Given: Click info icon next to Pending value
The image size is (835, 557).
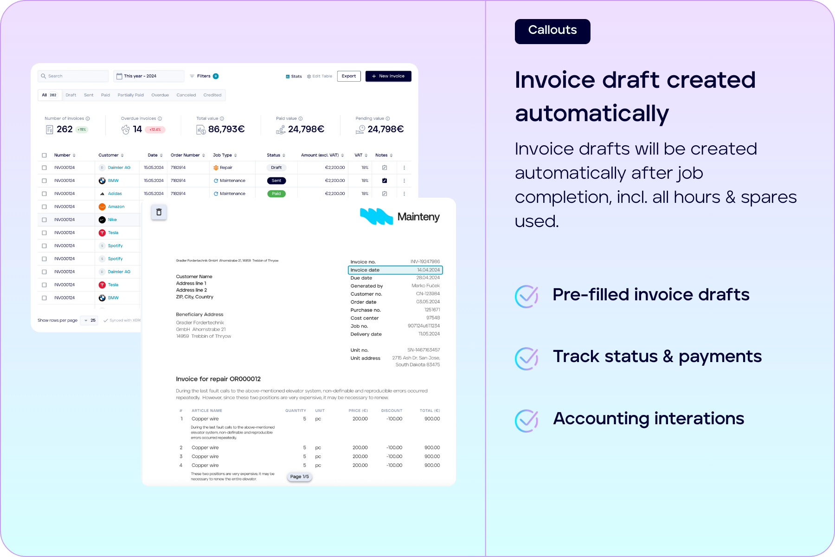Looking at the screenshot, I should 388,118.
